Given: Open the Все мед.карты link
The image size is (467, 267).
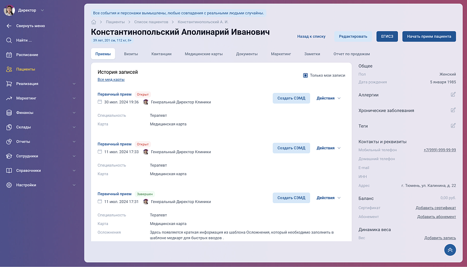Looking at the screenshot, I should coord(111,80).
